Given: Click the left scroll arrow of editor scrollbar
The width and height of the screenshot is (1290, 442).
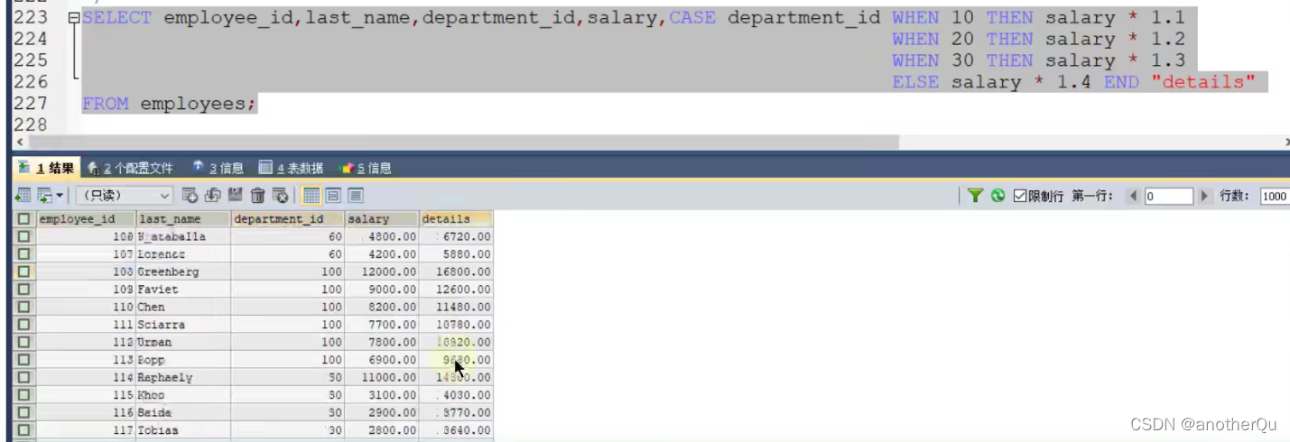Looking at the screenshot, I should click(x=20, y=143).
